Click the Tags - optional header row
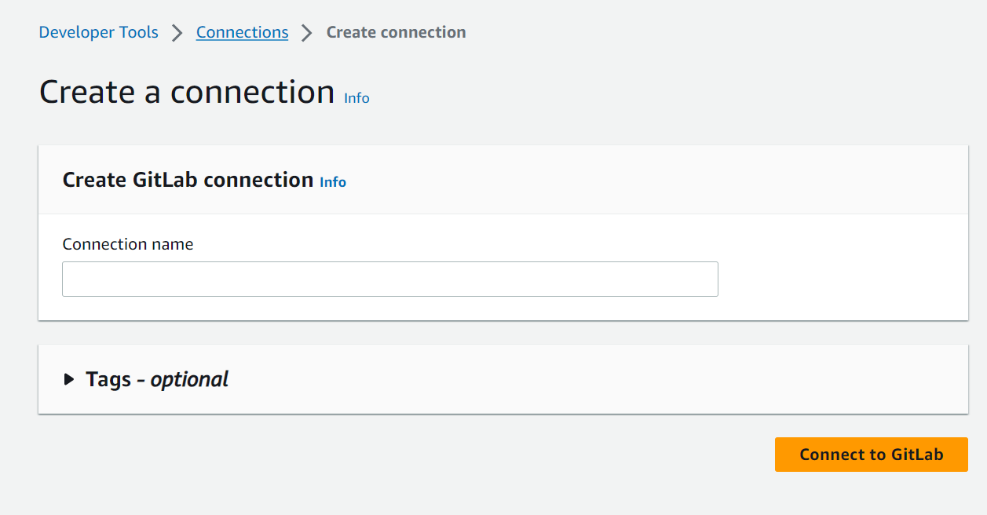 pyautogui.click(x=503, y=379)
